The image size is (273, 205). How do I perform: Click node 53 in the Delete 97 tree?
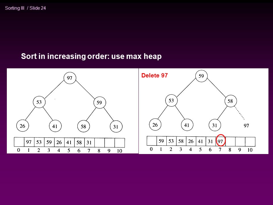click(171, 101)
